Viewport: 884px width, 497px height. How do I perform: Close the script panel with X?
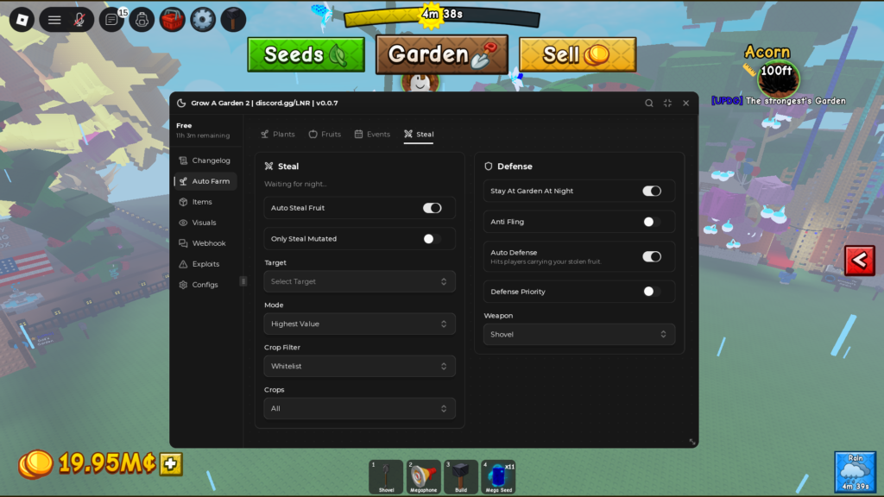click(686, 104)
